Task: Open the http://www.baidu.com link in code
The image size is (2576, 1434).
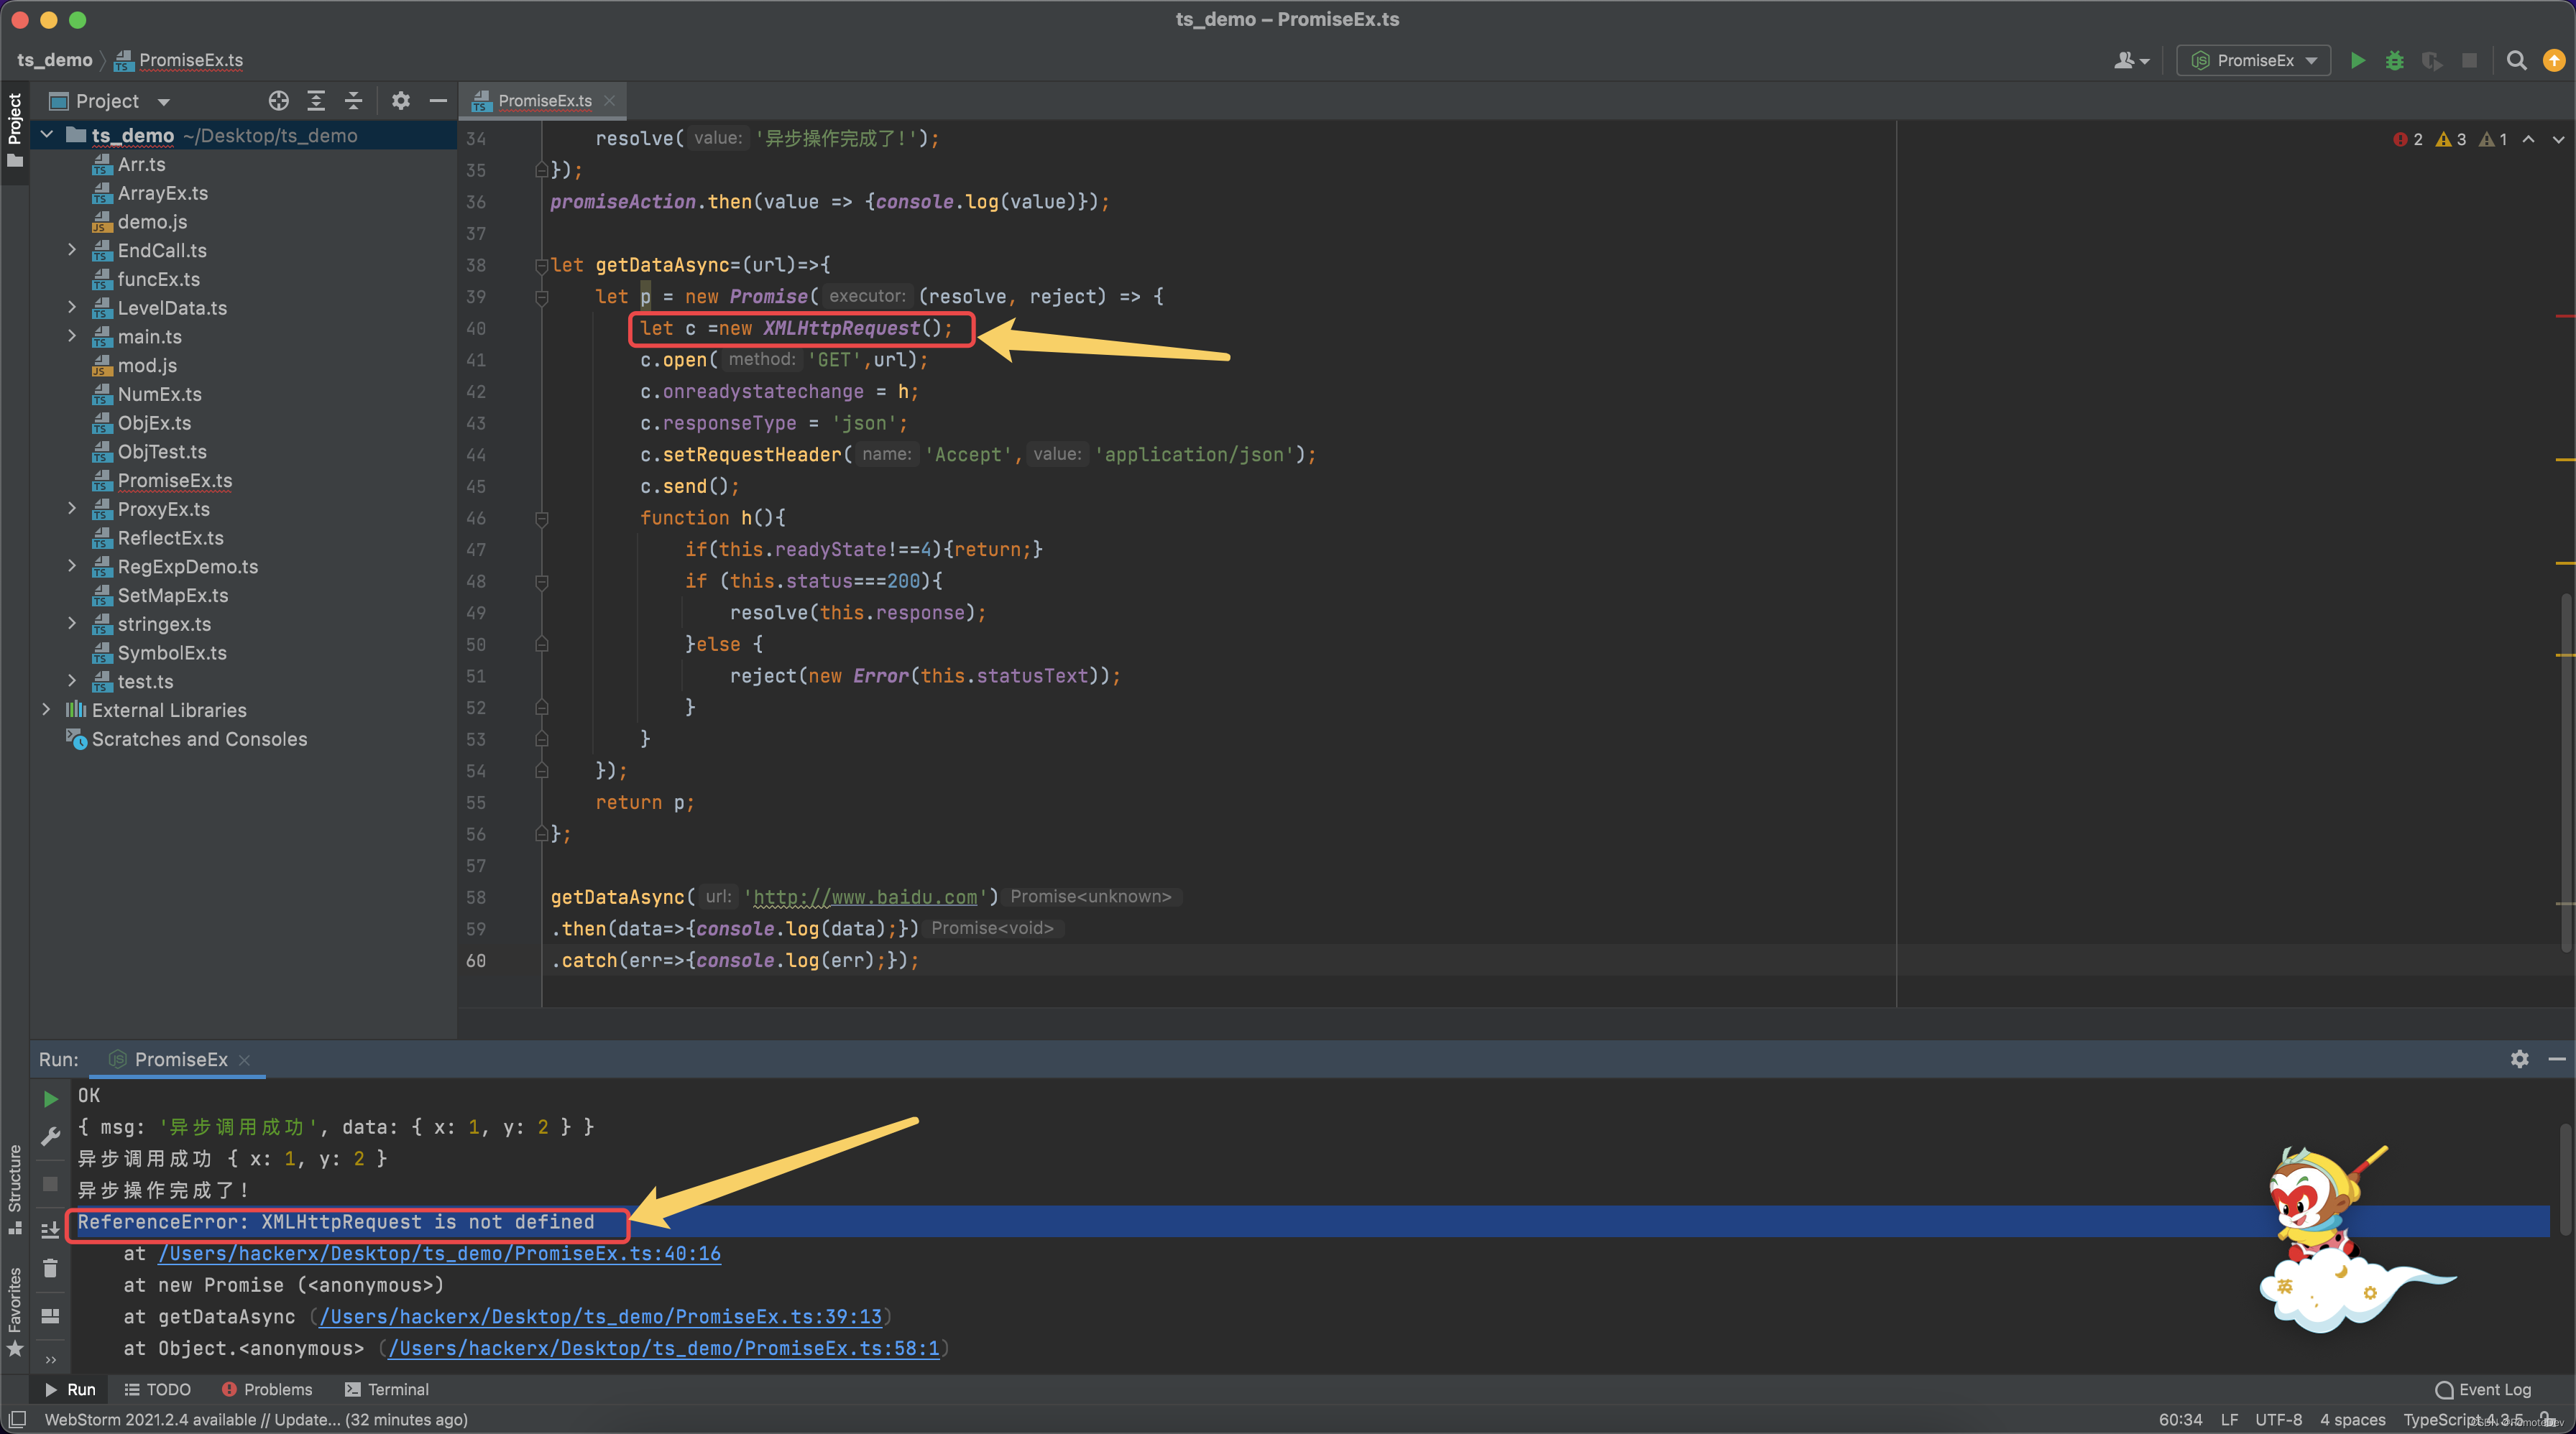Action: pos(866,897)
